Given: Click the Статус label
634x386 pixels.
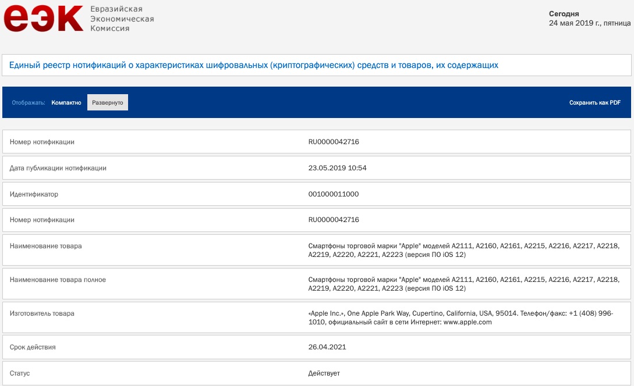Looking at the screenshot, I should [20, 373].
